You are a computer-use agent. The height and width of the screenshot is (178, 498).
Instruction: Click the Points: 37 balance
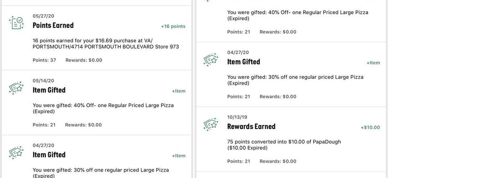point(44,60)
